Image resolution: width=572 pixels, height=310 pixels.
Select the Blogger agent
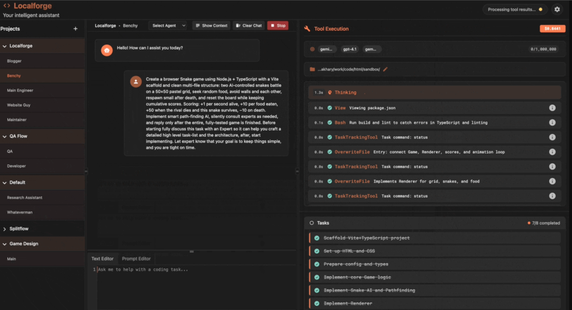[x=42, y=61]
